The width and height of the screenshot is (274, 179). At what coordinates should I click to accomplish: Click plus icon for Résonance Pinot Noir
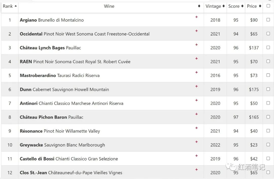(196, 128)
